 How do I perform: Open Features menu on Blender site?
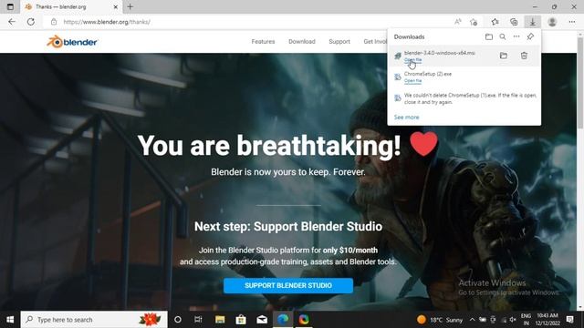point(263,42)
